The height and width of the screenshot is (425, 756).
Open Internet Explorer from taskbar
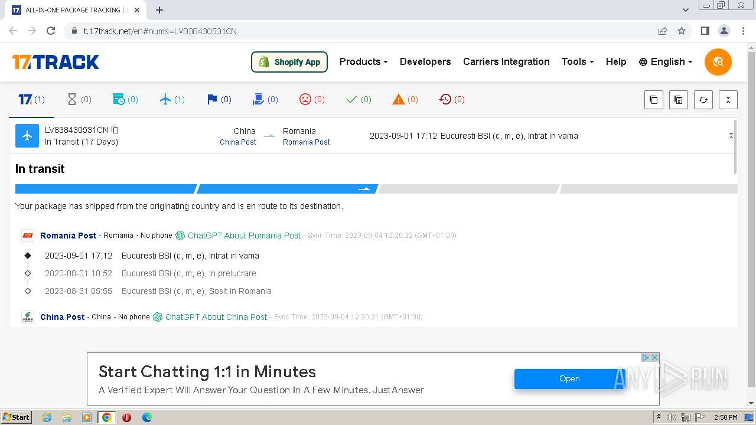(x=47, y=417)
